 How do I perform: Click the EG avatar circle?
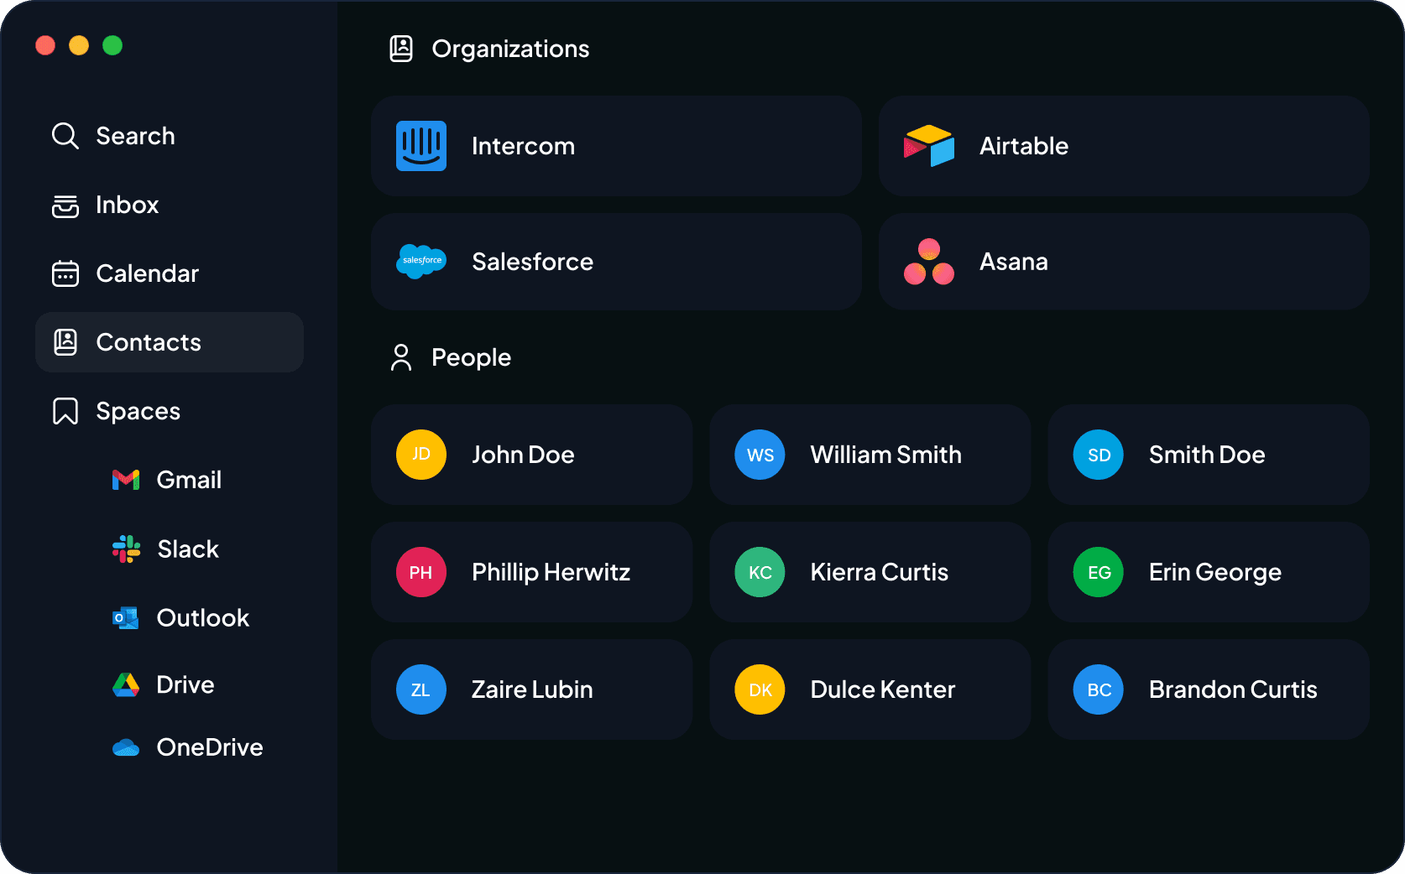[x=1099, y=572]
